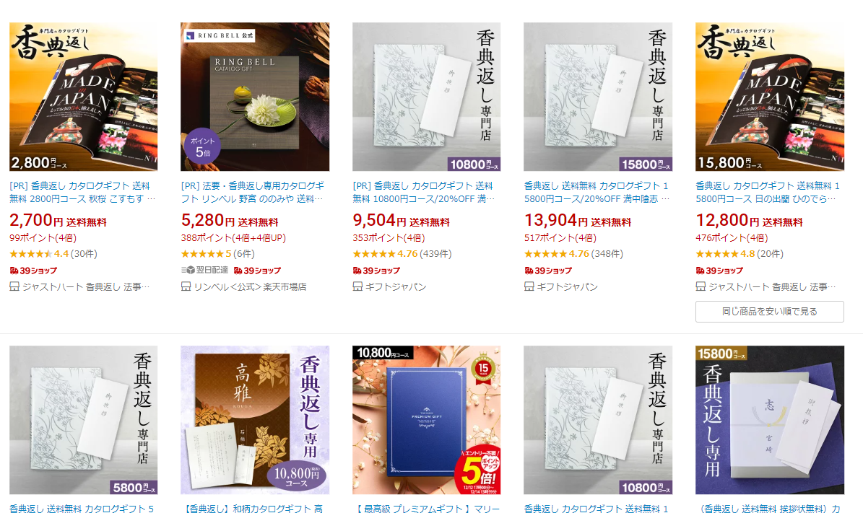Click the RING BELL catalog gift thumbnail
The height and width of the screenshot is (513, 863).
click(x=255, y=97)
